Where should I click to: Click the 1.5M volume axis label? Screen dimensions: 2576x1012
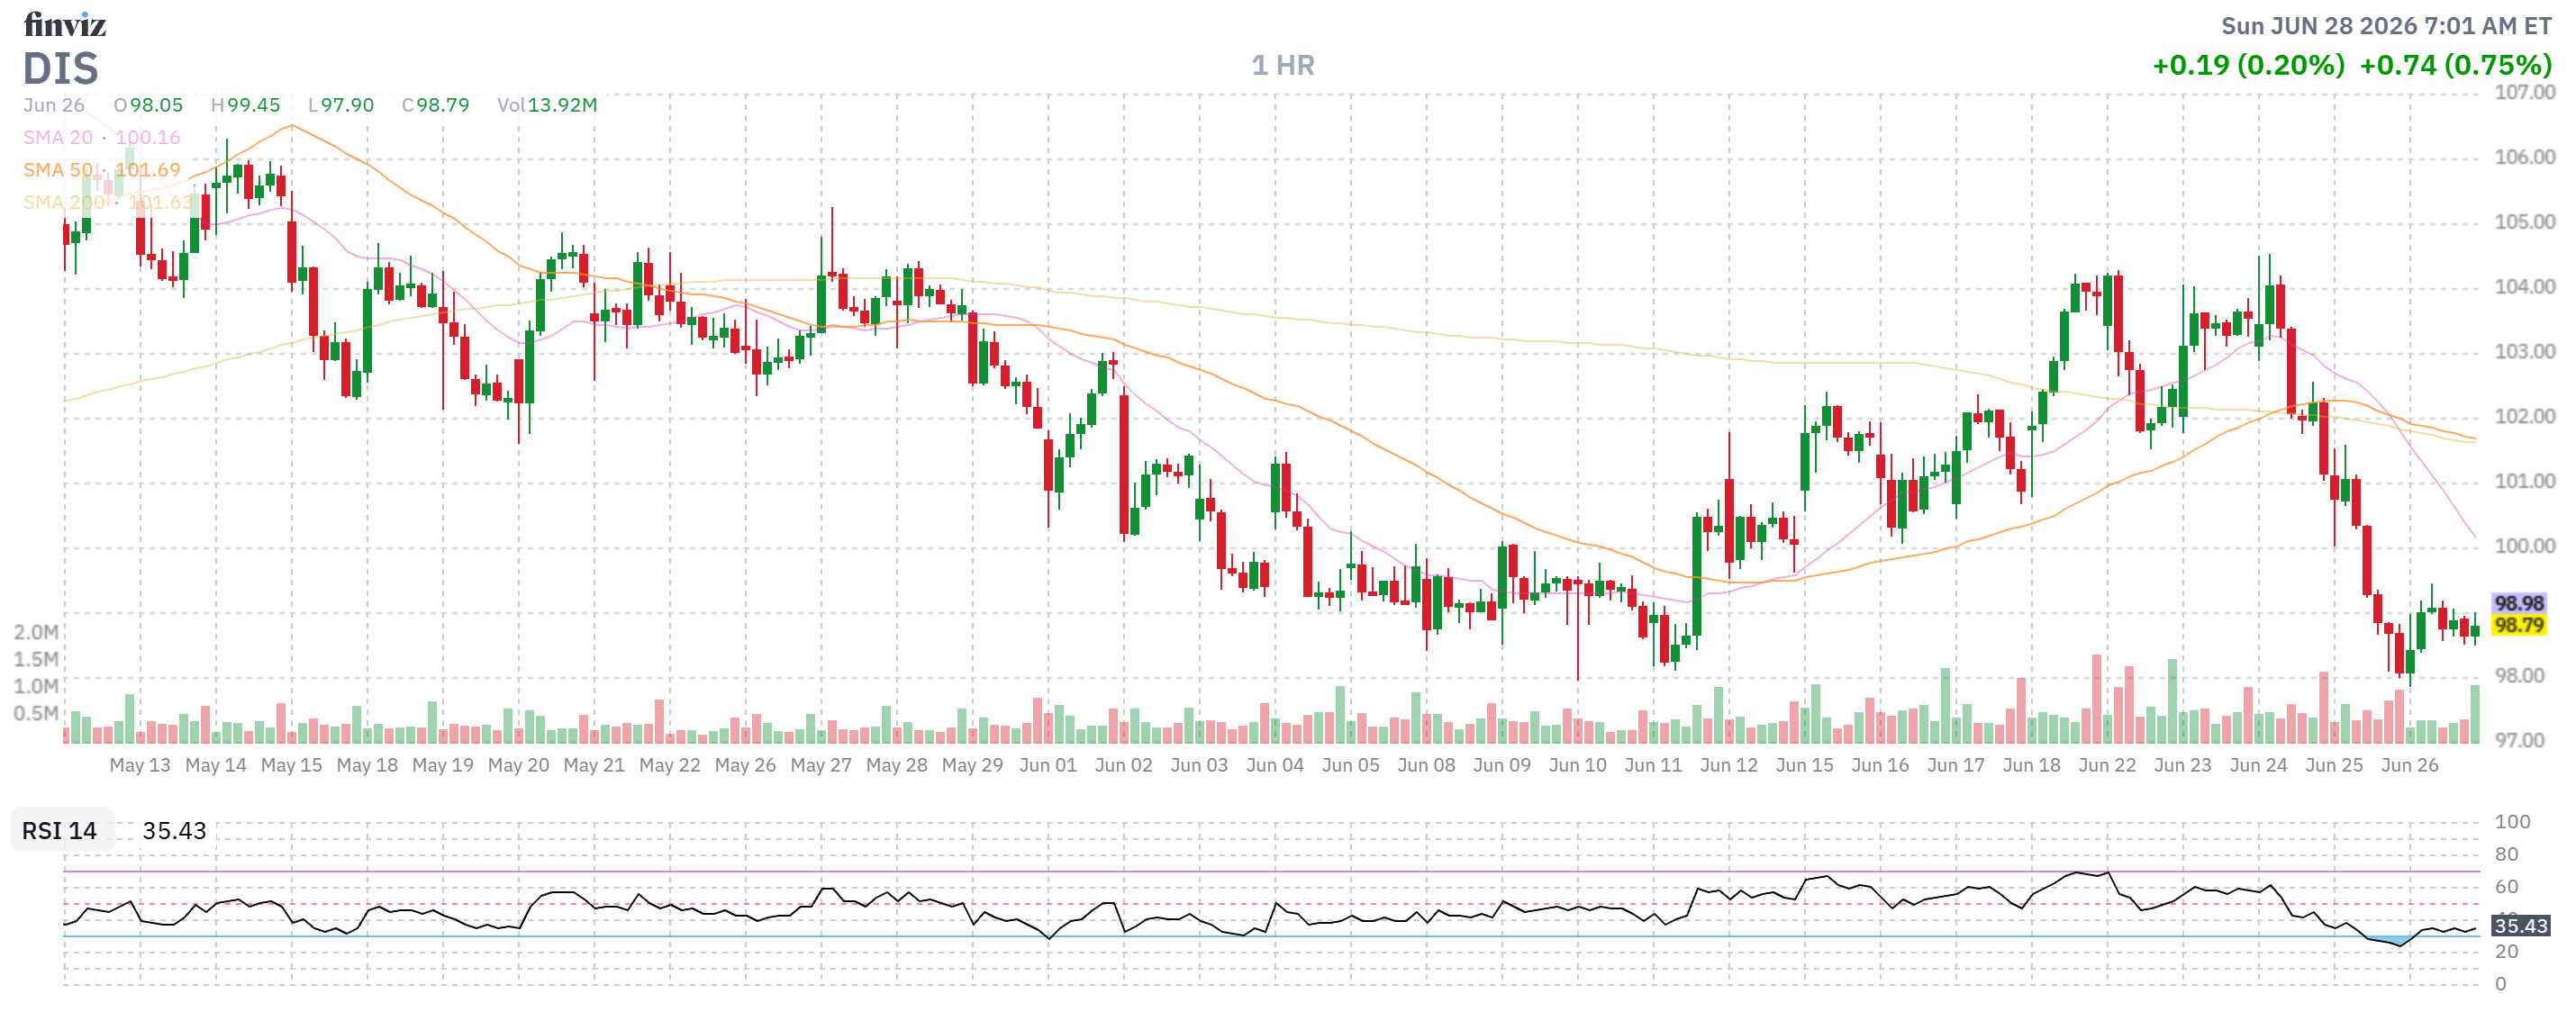pos(36,660)
